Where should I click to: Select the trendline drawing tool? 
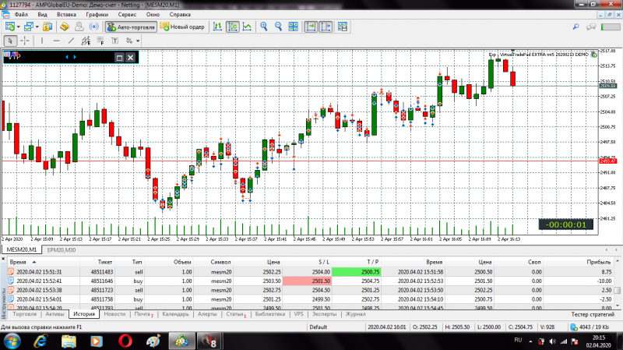(71, 41)
